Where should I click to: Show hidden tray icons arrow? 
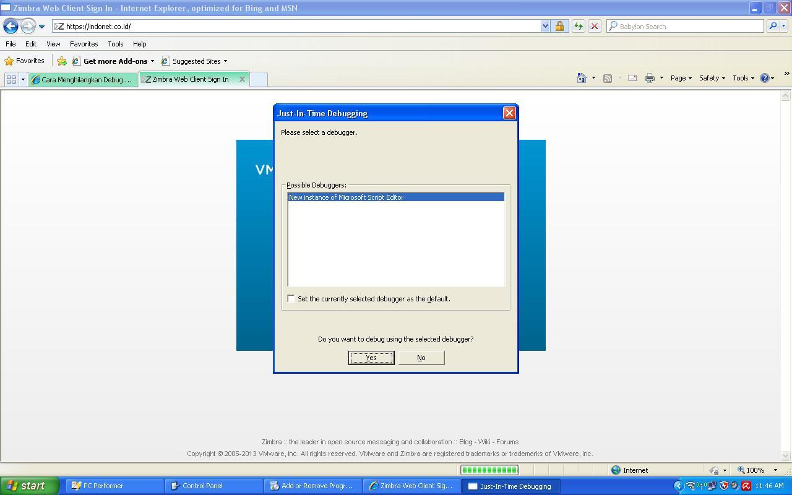click(678, 486)
